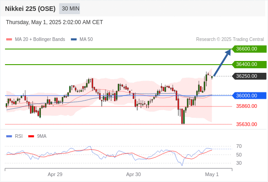Click the RSI 30 level label

pos(239,163)
